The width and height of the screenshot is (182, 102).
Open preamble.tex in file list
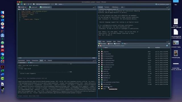coord(107,76)
